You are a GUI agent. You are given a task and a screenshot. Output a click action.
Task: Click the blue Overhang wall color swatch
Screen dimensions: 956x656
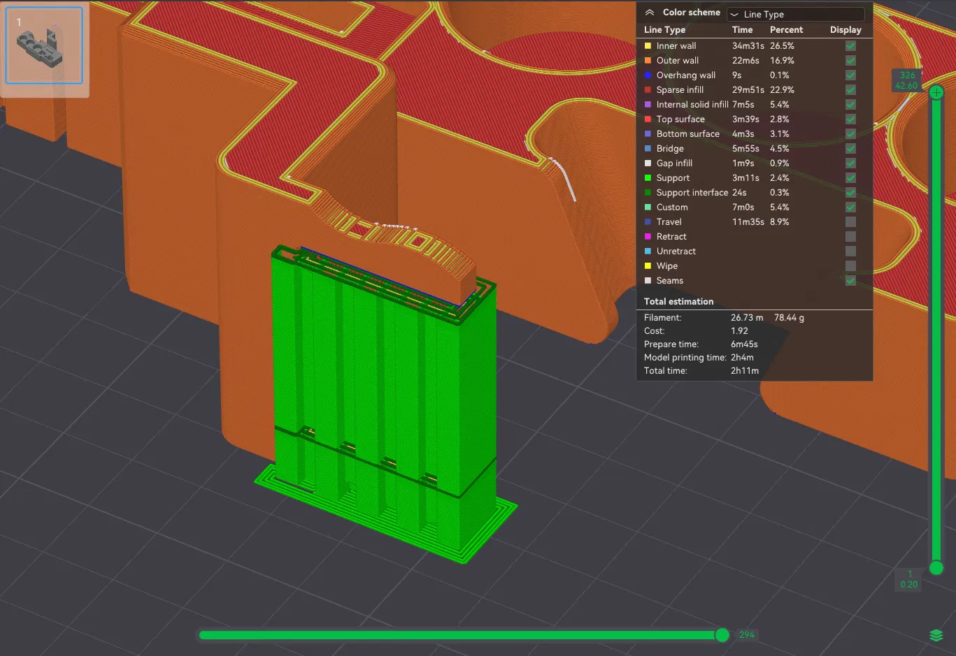(x=648, y=75)
